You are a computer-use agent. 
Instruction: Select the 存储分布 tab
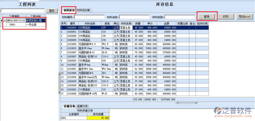point(69,106)
